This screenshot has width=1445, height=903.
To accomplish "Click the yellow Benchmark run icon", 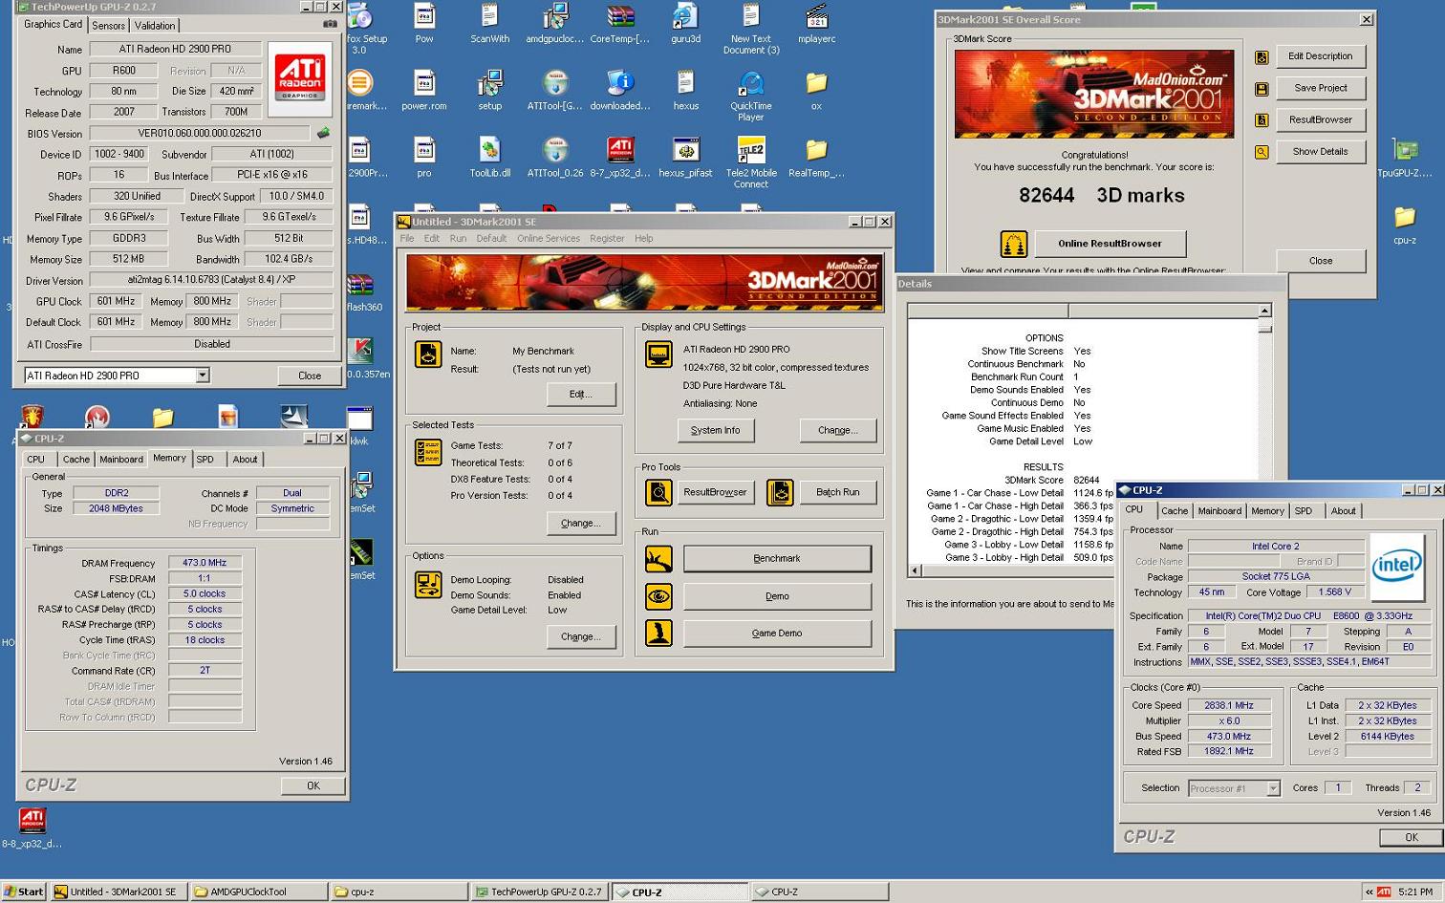I will pyautogui.click(x=658, y=558).
